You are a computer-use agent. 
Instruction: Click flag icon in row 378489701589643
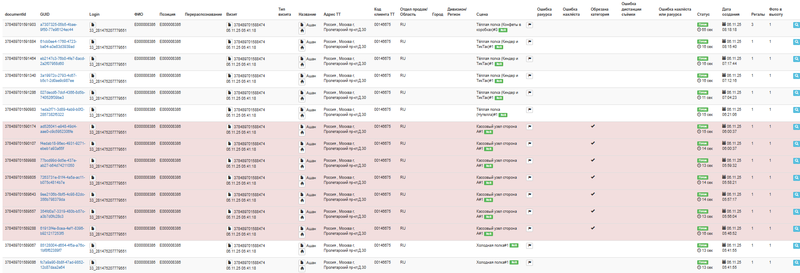[530, 195]
